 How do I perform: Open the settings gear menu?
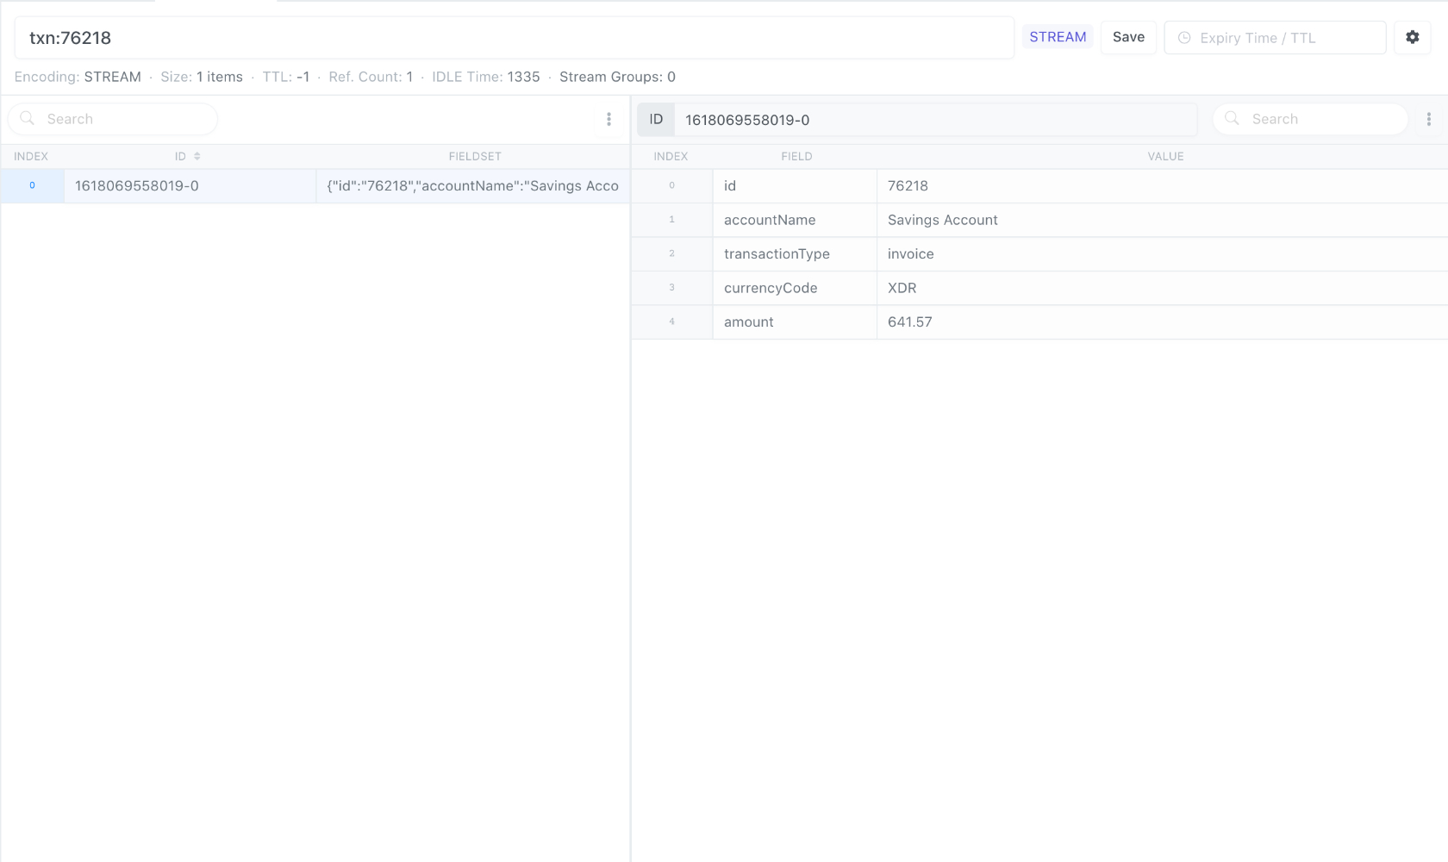tap(1412, 37)
